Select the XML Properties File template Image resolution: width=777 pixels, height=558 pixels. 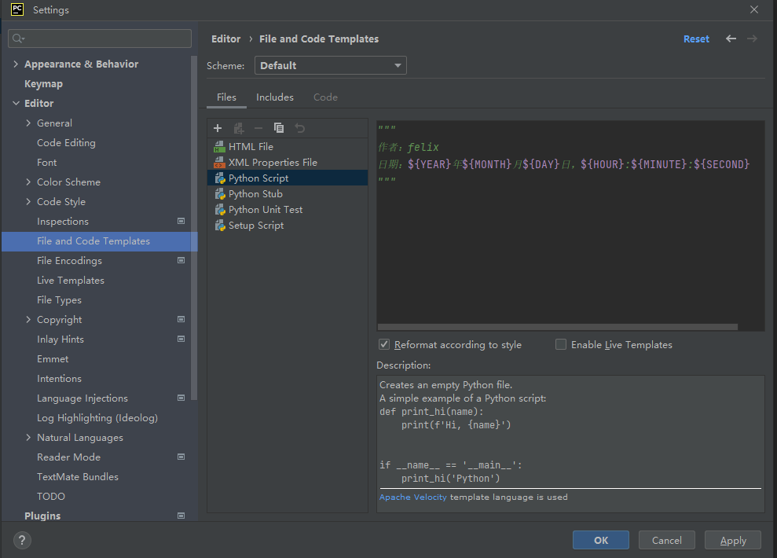pyautogui.click(x=273, y=163)
